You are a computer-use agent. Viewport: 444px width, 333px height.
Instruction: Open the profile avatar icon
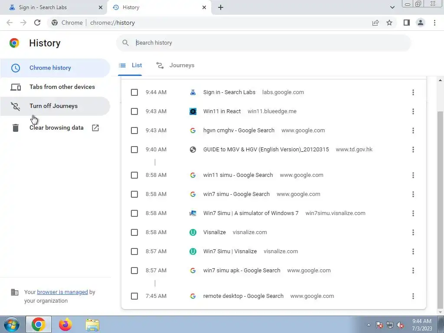[x=421, y=23]
